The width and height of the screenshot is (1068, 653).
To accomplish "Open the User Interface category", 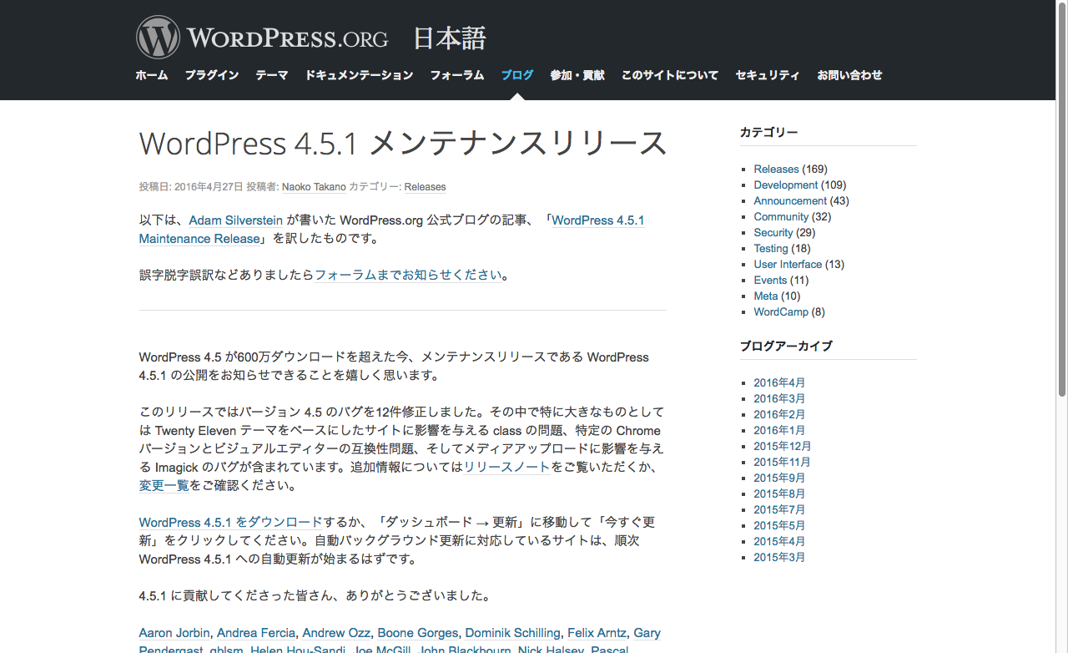I will point(788,264).
